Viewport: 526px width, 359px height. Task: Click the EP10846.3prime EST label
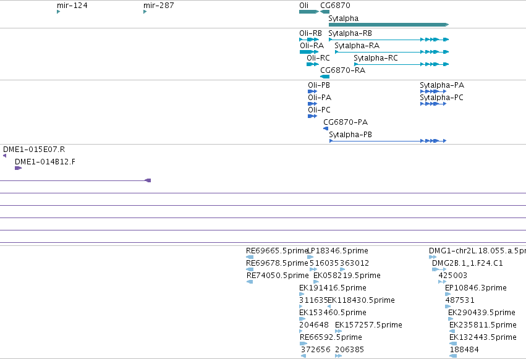coord(476,288)
